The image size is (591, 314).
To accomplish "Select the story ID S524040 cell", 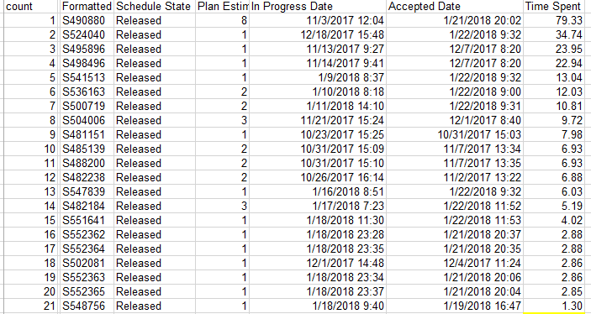I will pyautogui.click(x=87, y=34).
